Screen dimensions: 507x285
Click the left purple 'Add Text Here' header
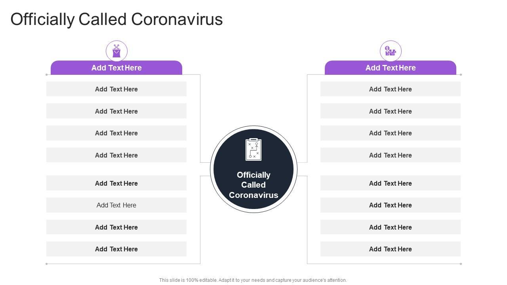pyautogui.click(x=116, y=68)
